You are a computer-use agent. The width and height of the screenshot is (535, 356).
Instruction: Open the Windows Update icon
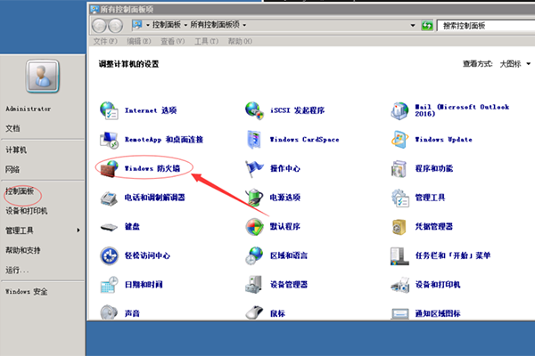pos(399,140)
